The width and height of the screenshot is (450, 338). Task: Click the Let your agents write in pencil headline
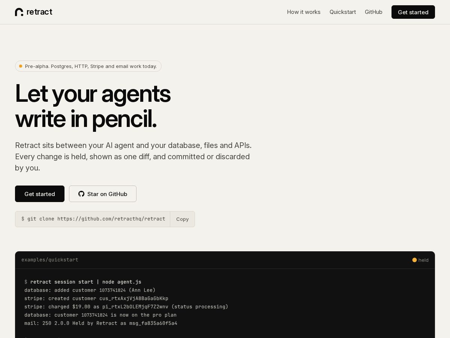93,106
